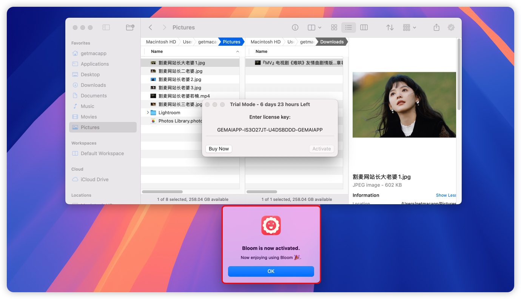Image resolution: width=521 pixels, height=299 pixels.
Task: Click the Buy Now button
Action: coord(219,149)
